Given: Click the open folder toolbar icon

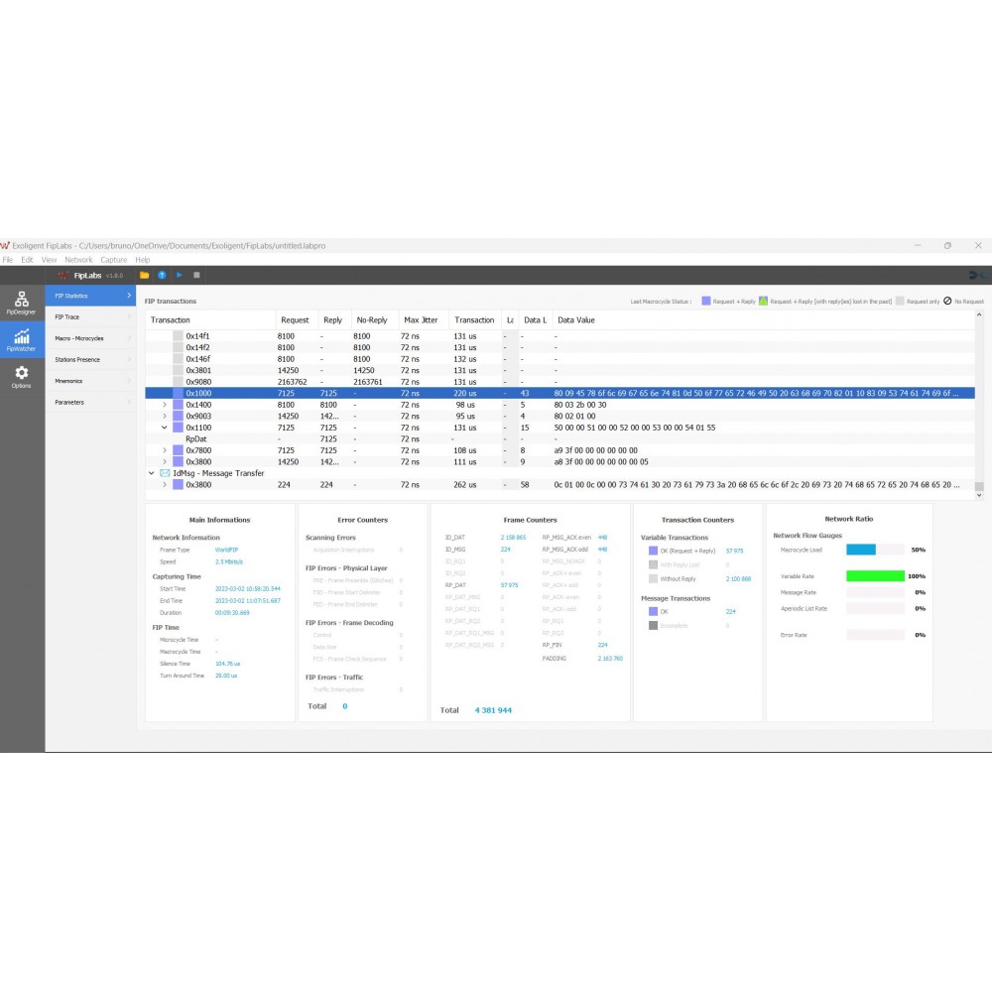Looking at the screenshot, I should 144,275.
